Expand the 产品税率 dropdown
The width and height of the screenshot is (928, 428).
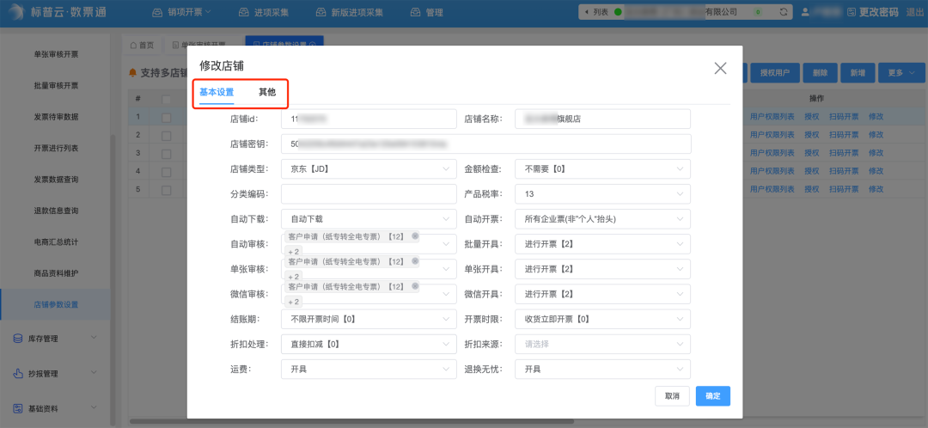click(602, 194)
